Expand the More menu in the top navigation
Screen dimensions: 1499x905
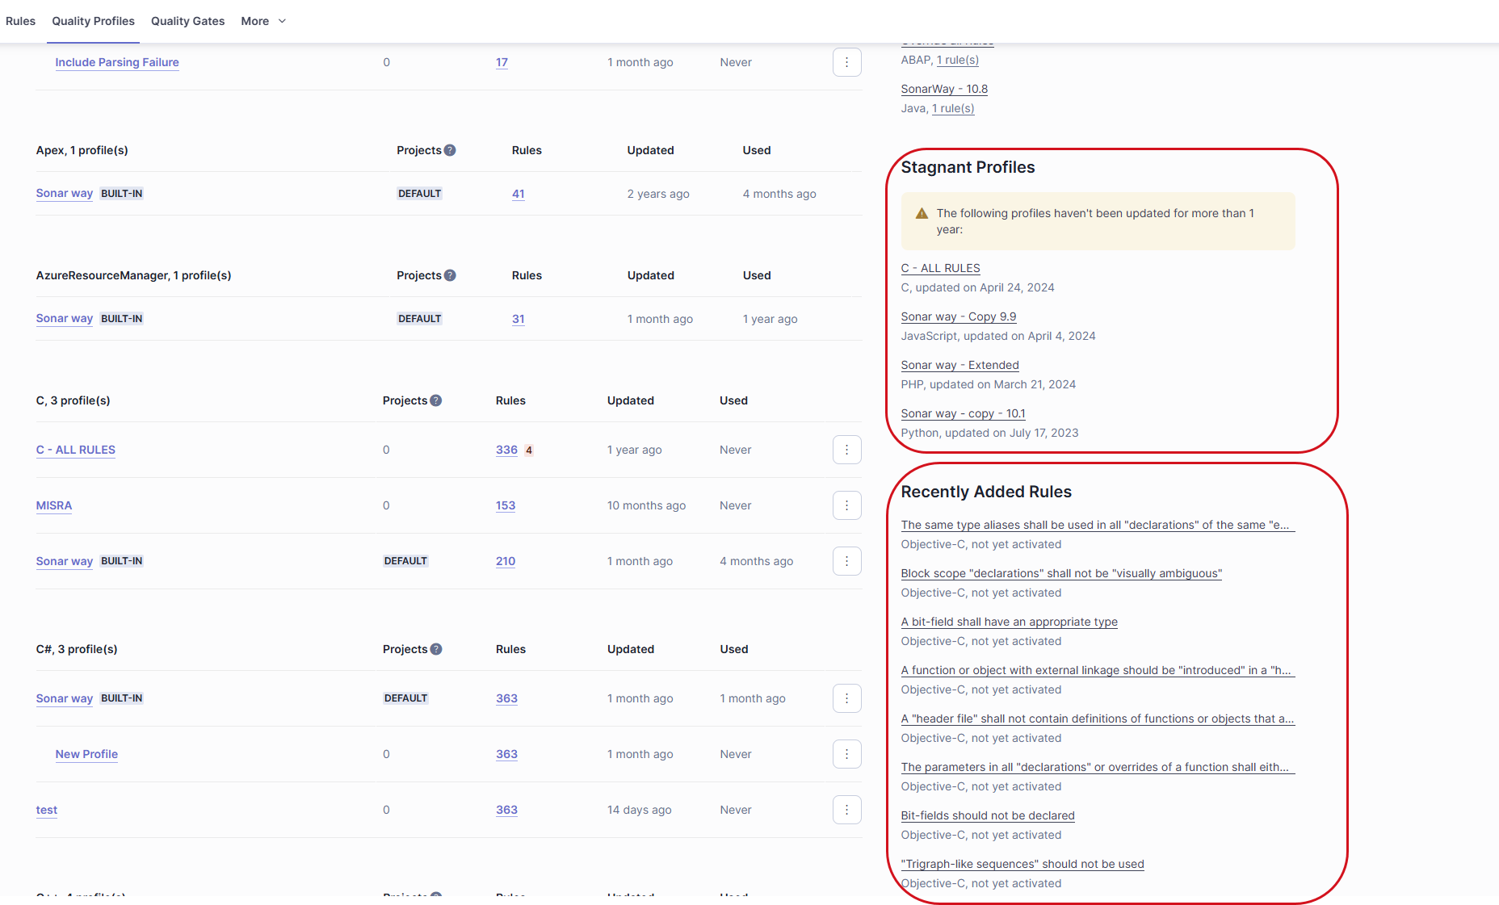point(263,21)
